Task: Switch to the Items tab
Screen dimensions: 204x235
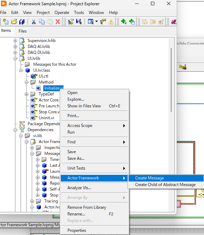Action: pyautogui.click(x=6, y=30)
